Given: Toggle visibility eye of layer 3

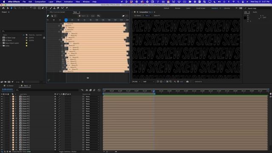Looking at the screenshot, I should point(2,102).
